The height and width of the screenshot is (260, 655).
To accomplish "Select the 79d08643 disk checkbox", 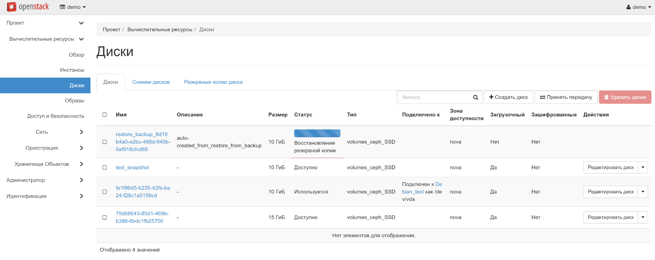I will [105, 217].
